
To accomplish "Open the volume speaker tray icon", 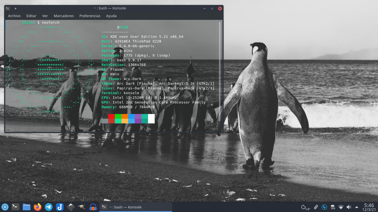I will (349, 207).
